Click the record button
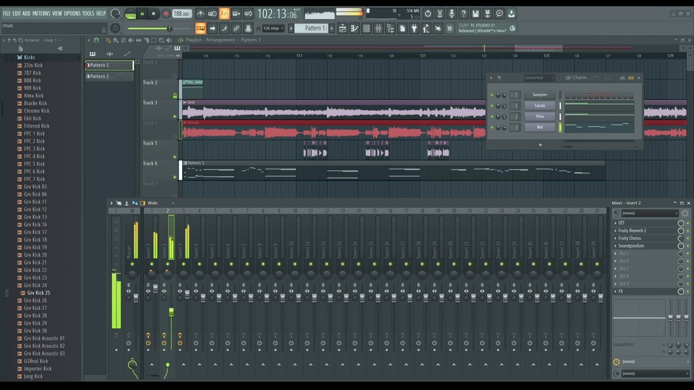The image size is (694, 390). click(x=166, y=14)
